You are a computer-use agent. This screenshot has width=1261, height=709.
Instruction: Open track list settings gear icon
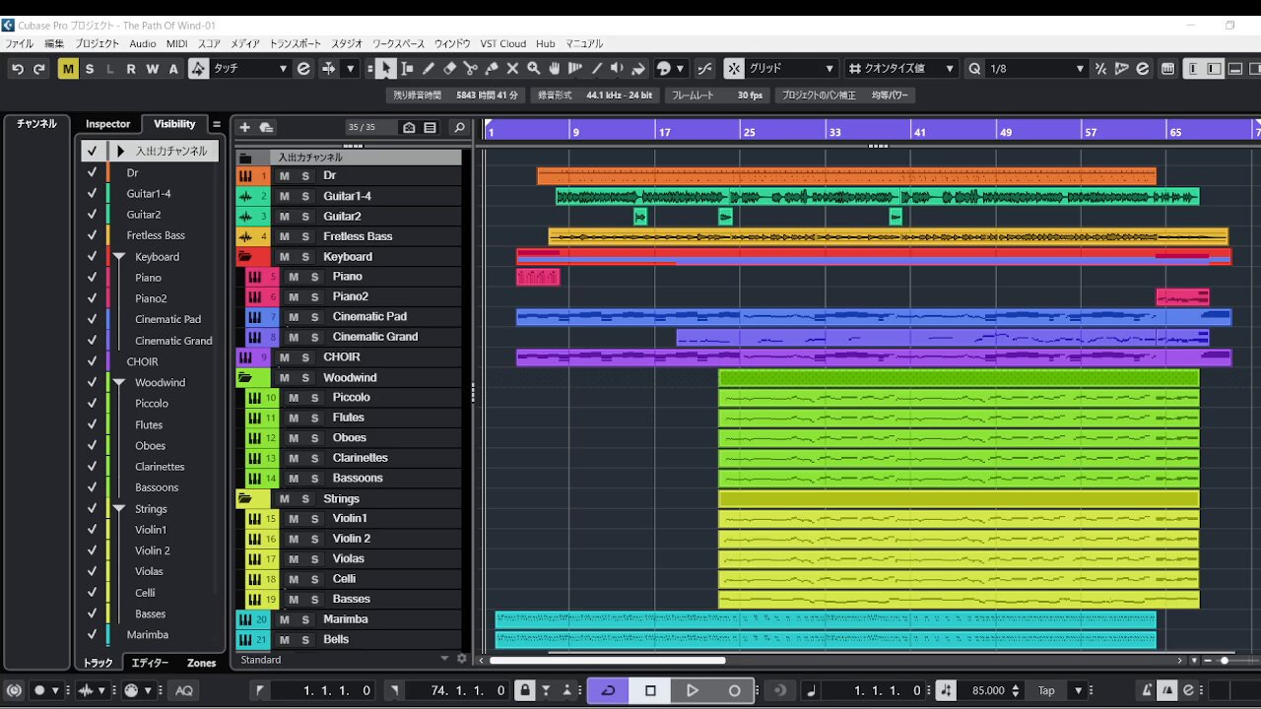(462, 659)
